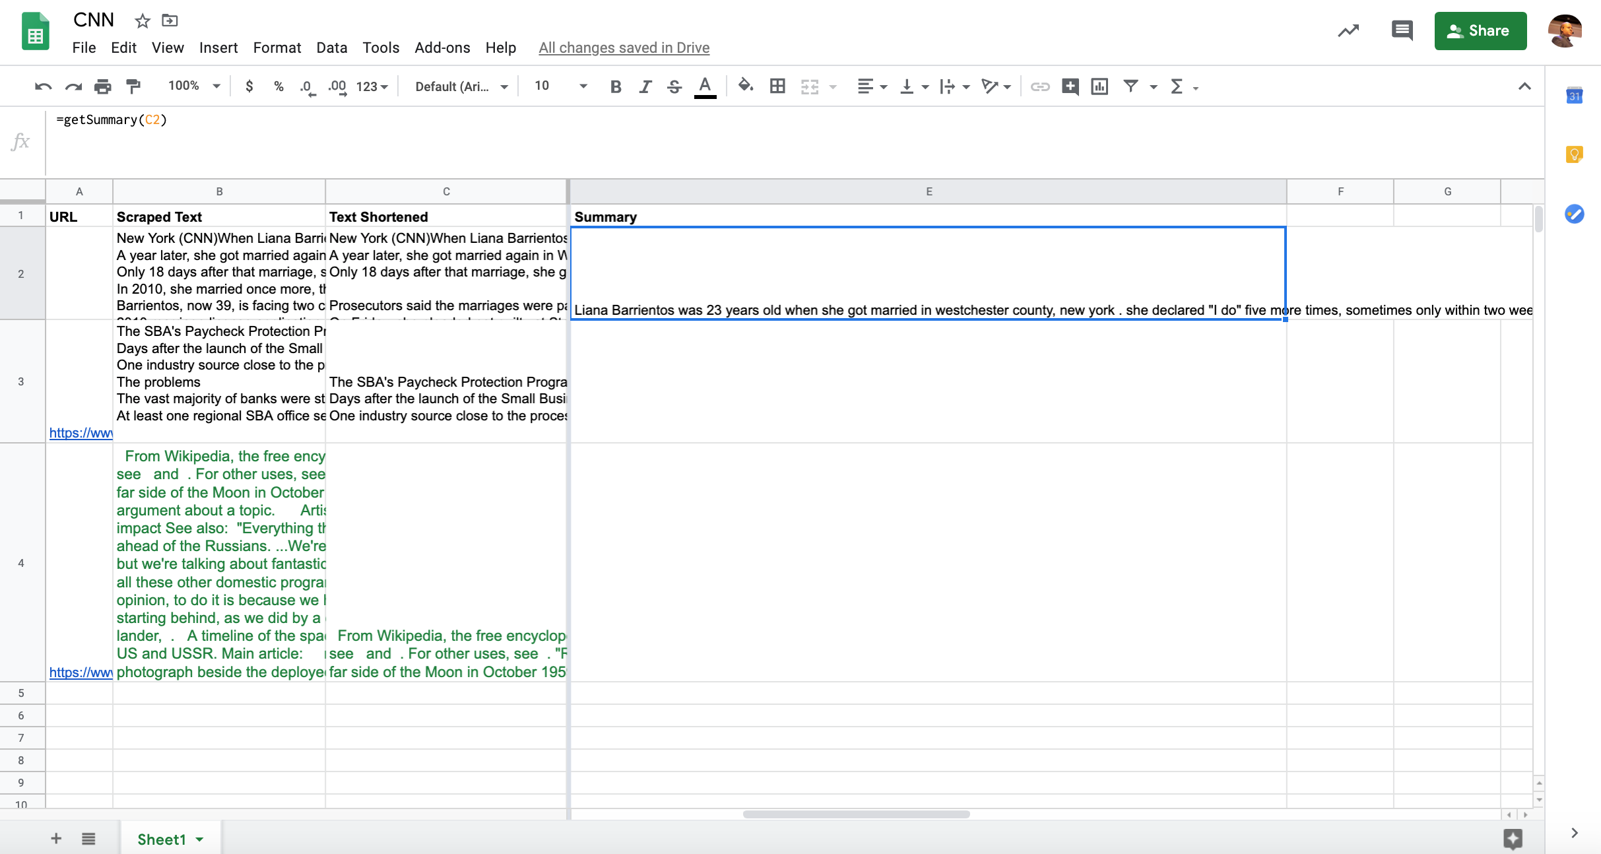Image resolution: width=1601 pixels, height=854 pixels.
Task: Star the CNN document
Action: click(142, 21)
